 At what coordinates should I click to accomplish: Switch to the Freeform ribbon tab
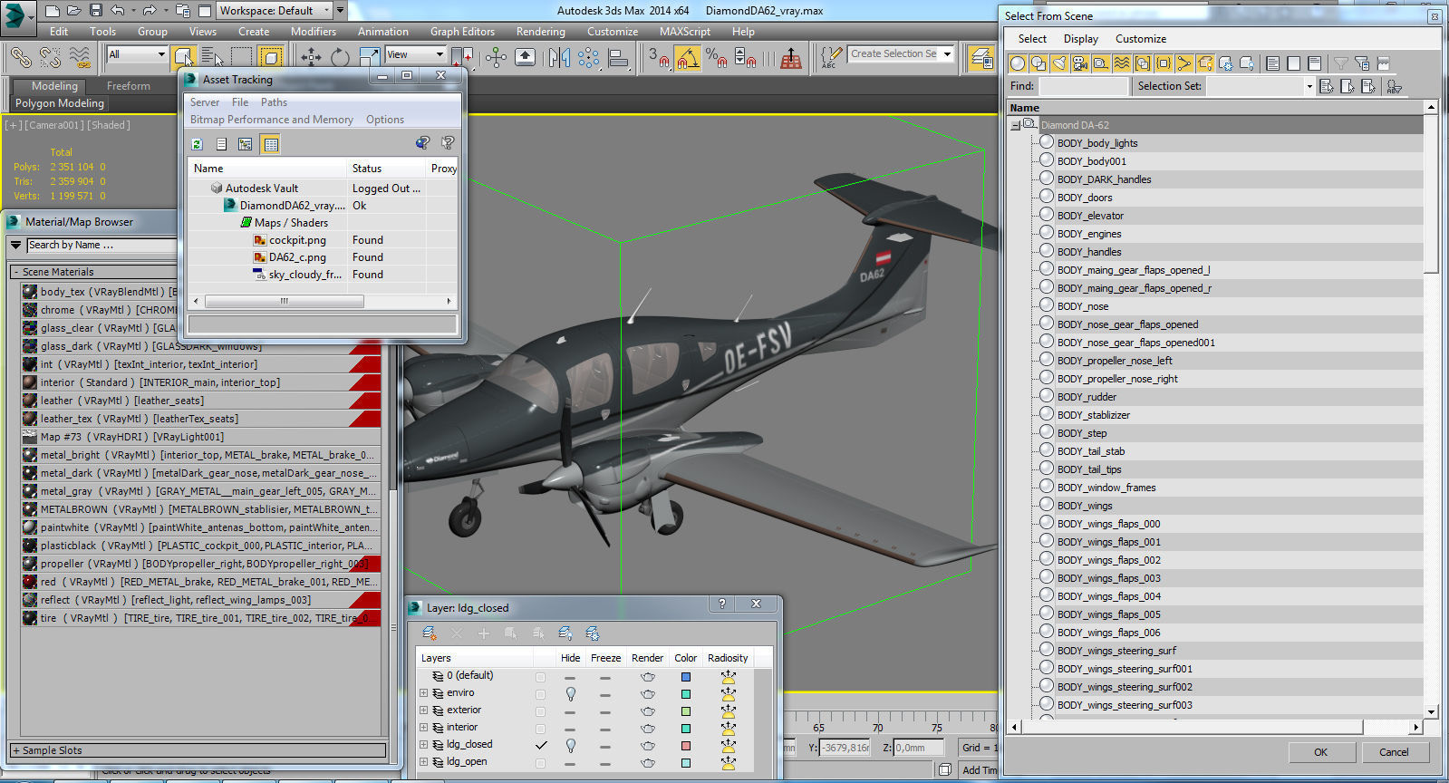[x=129, y=86]
